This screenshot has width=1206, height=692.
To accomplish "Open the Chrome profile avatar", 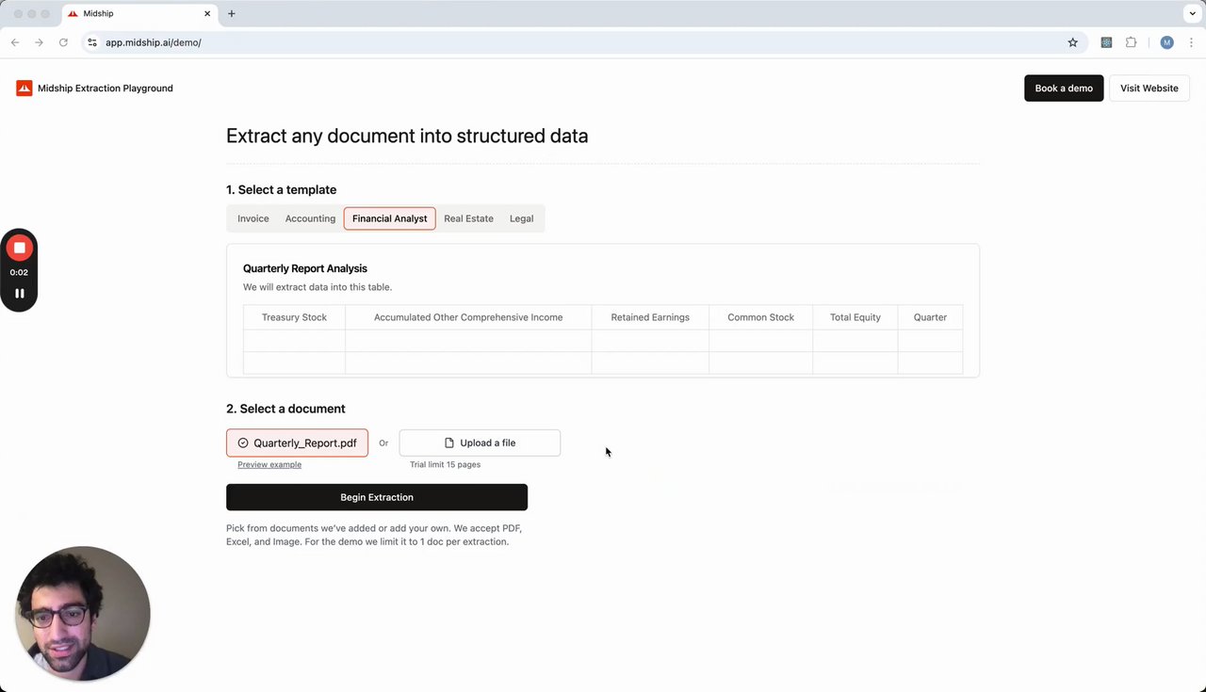I will coord(1166,42).
